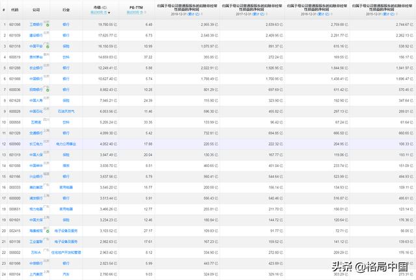Sort by the 代码 column header
The height and width of the screenshot is (280, 416).
[x=14, y=10]
